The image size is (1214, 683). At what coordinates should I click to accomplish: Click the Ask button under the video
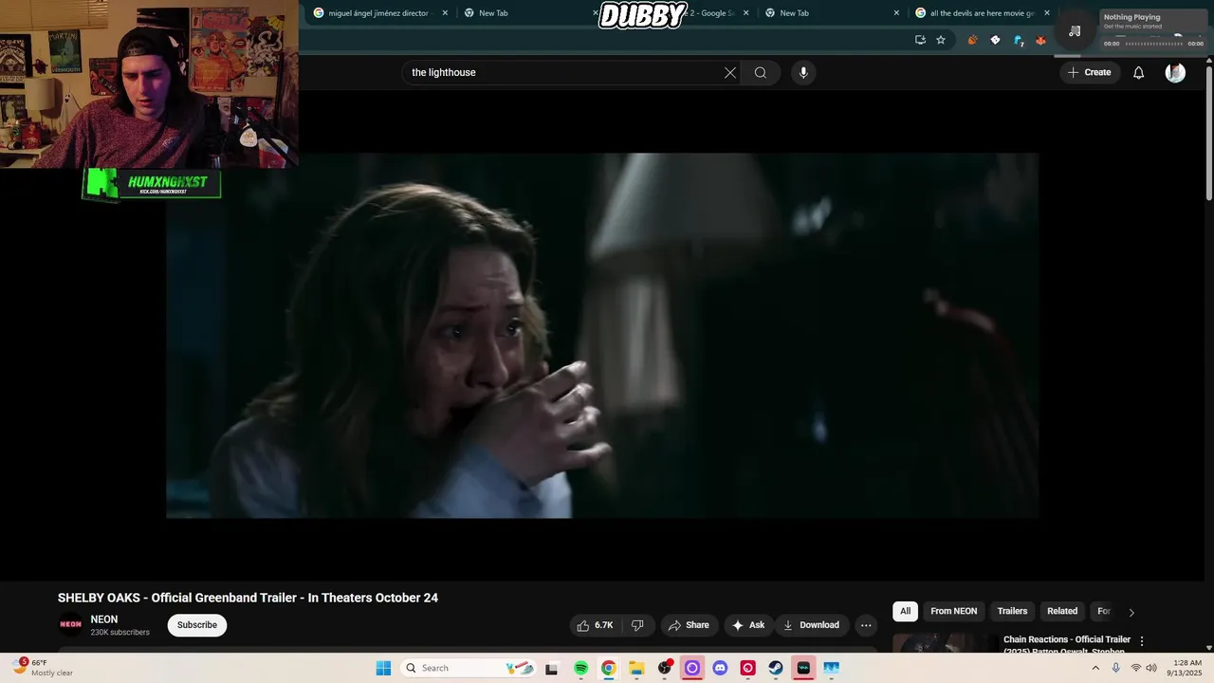pyautogui.click(x=747, y=625)
